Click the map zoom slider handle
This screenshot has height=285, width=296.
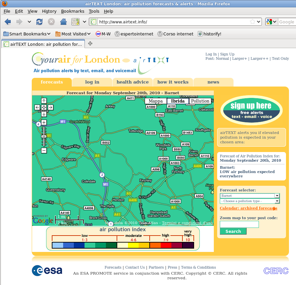44,136
